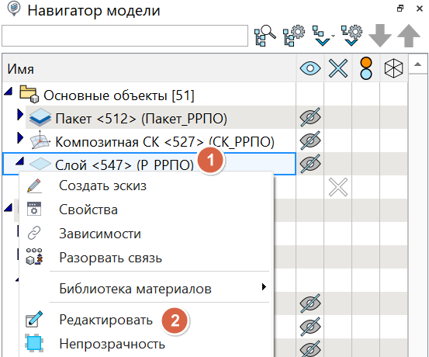Collapse the Основные объекты [51] folder
Image resolution: width=429 pixels, height=357 pixels.
point(9,91)
